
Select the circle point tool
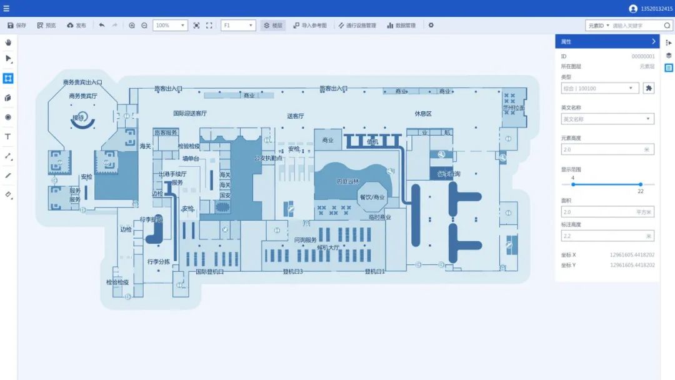8,117
